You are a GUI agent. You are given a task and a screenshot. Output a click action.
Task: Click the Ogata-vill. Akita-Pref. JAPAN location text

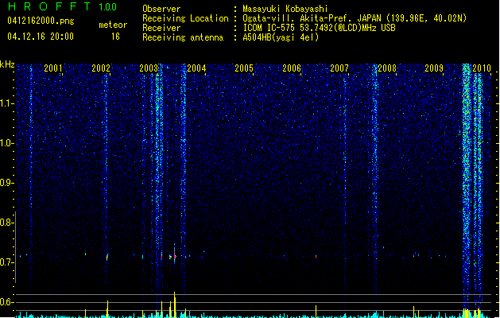(x=355, y=18)
